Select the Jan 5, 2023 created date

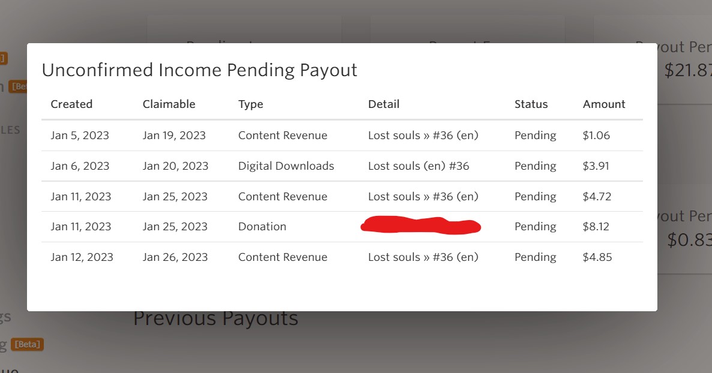80,136
